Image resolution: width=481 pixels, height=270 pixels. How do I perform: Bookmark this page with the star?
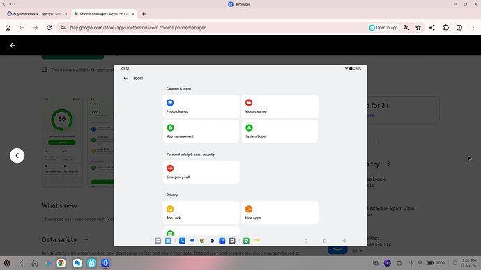coord(418,28)
